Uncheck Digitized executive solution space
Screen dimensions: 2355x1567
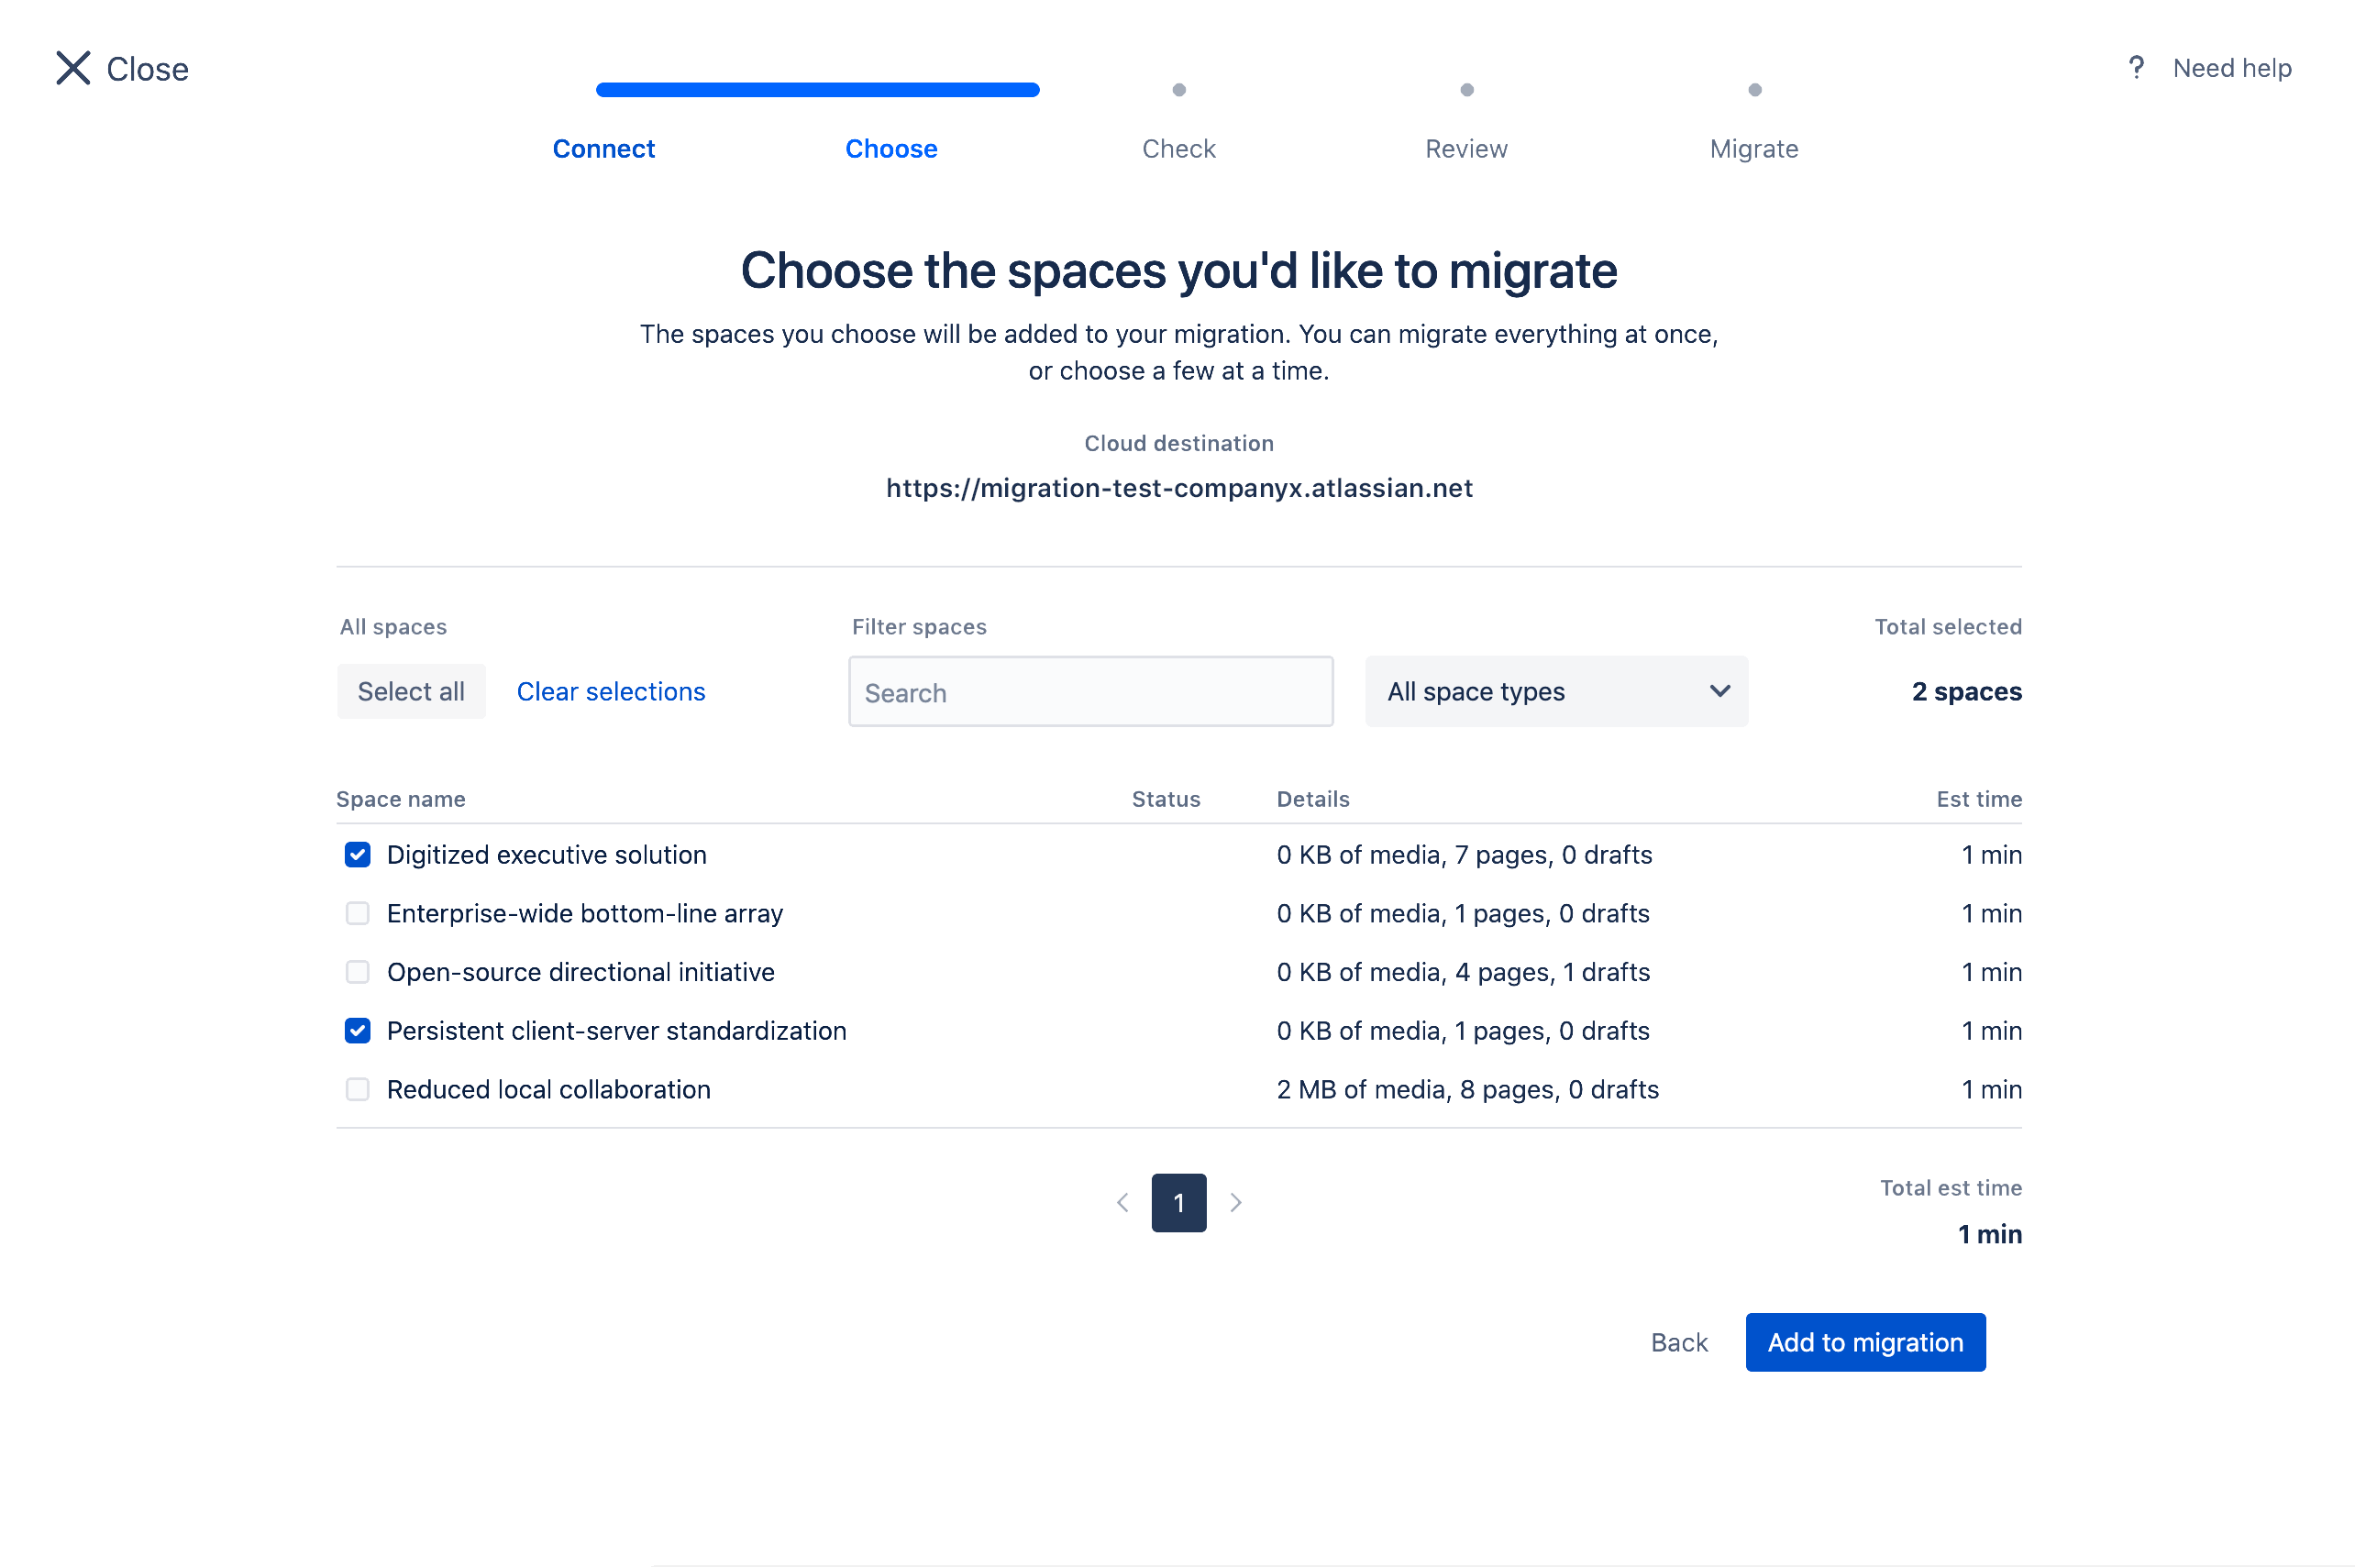pyautogui.click(x=357, y=855)
